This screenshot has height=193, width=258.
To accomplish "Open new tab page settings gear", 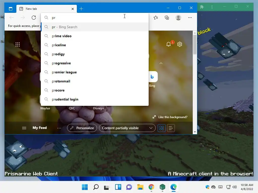I will (180, 44).
